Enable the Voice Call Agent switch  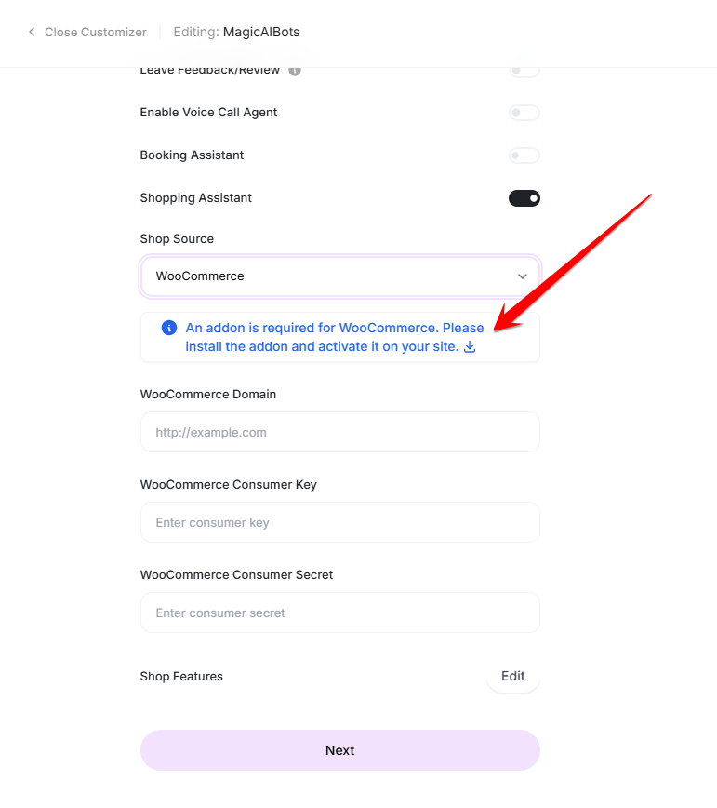coord(524,113)
